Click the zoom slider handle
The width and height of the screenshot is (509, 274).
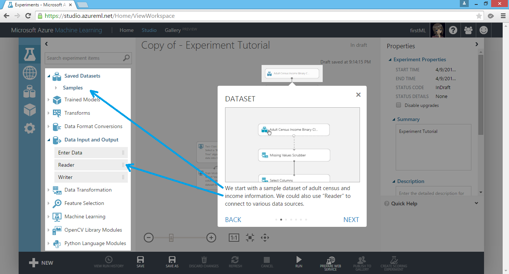point(171,238)
